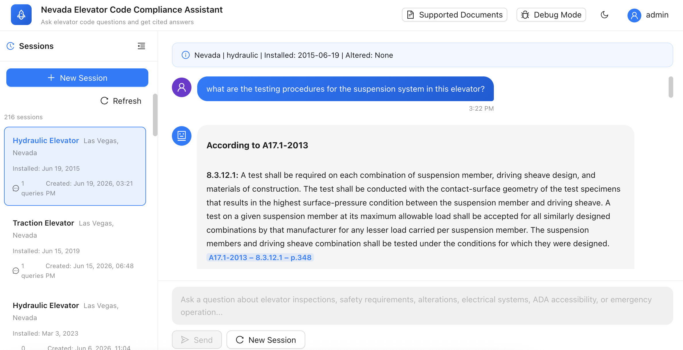Click the Send button

(197, 340)
